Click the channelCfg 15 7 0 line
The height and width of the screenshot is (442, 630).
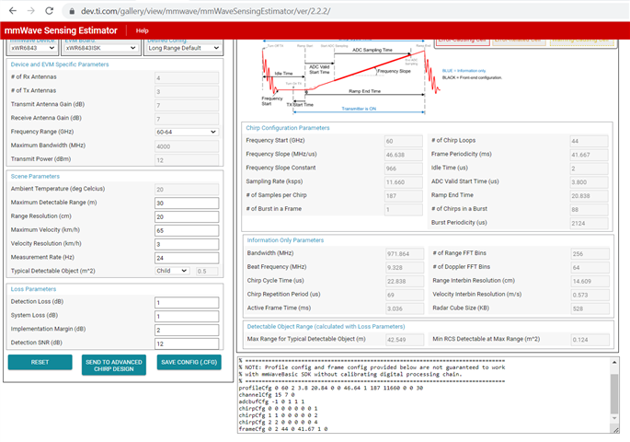(267, 394)
